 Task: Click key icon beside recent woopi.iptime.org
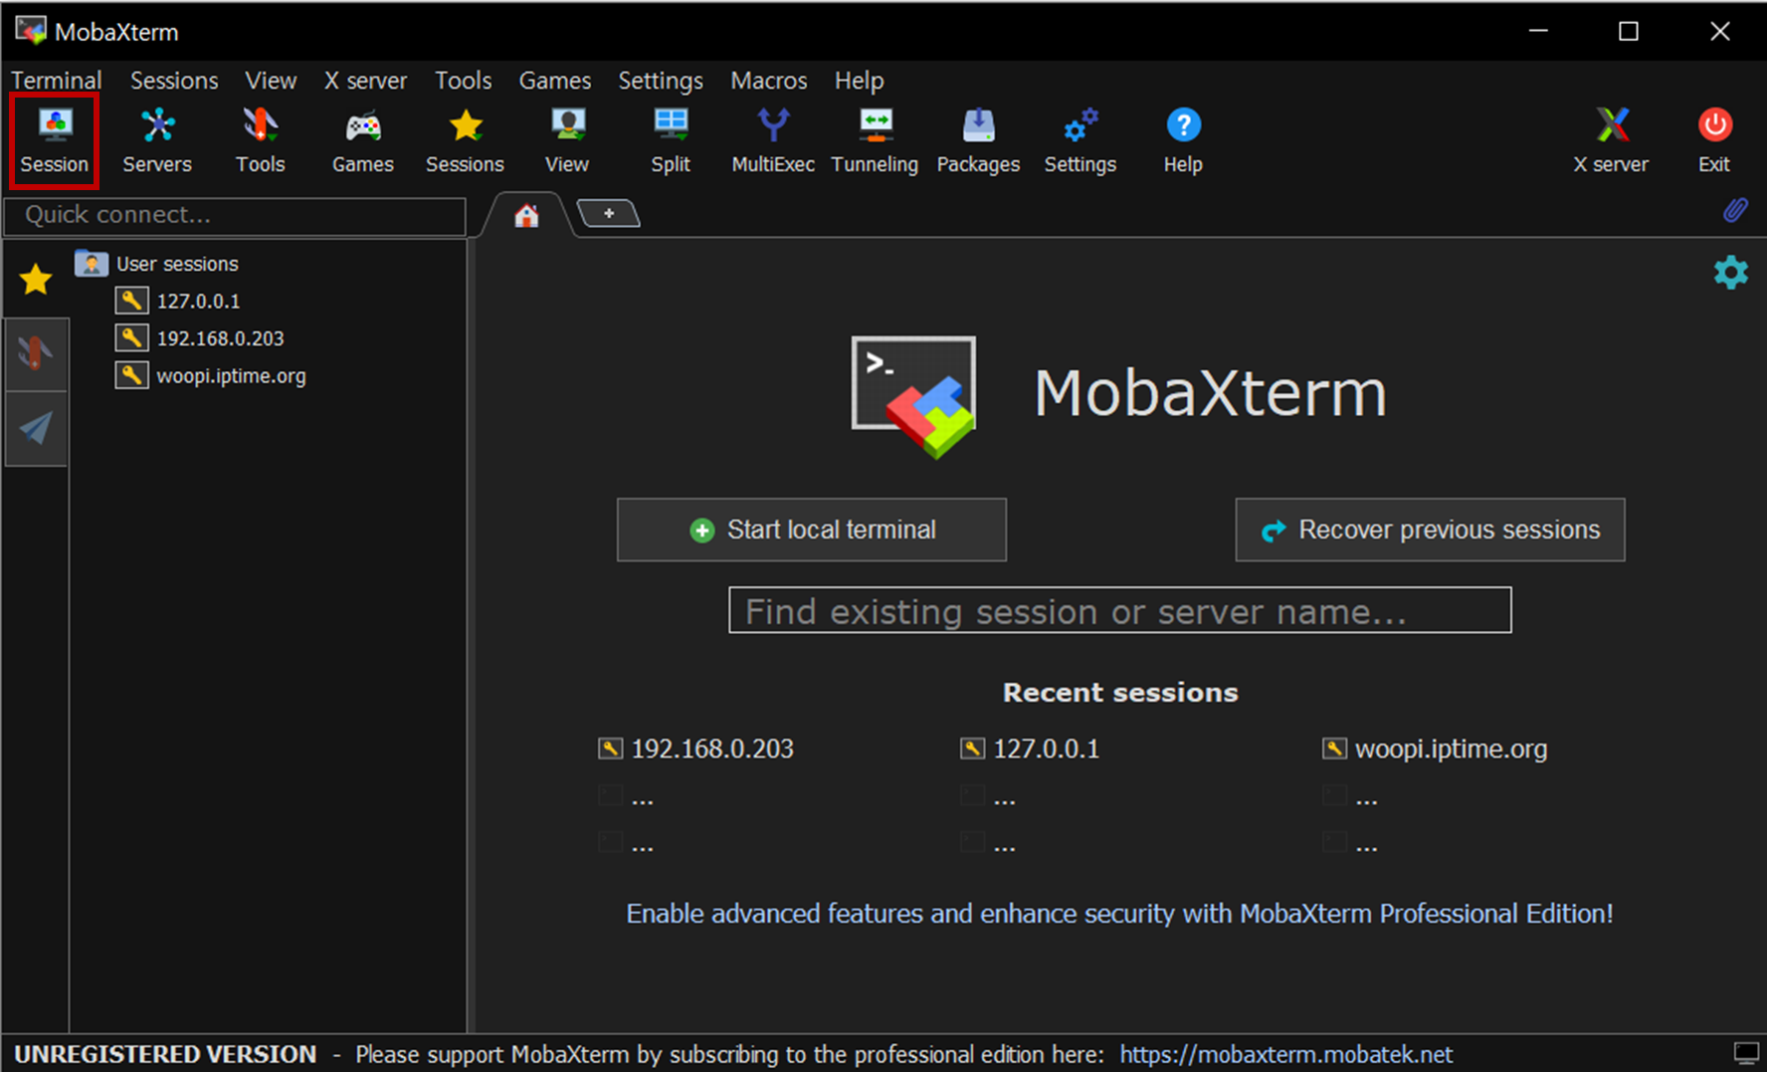(x=1334, y=749)
